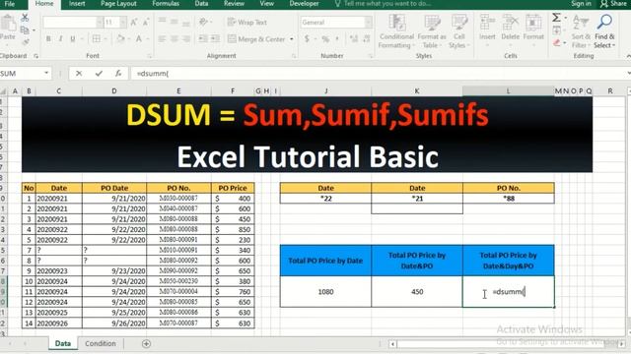Click the Percent Style icon
The height and width of the screenshot is (354, 631).
[325, 39]
